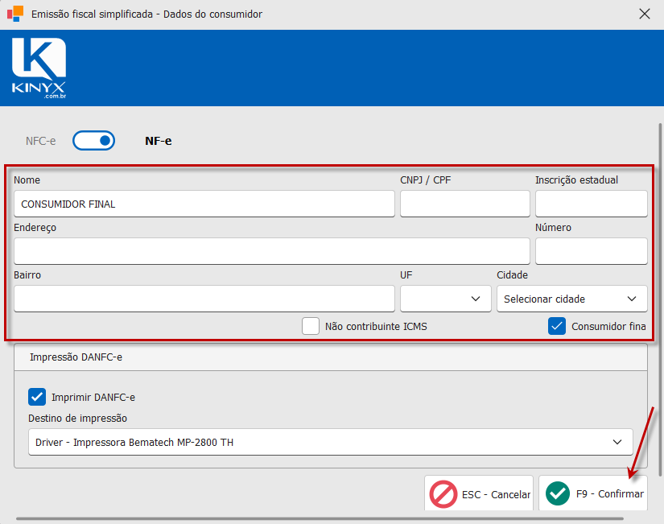The width and height of the screenshot is (664, 524).
Task: Click F9 - Confirmar button
Action: 593,493
